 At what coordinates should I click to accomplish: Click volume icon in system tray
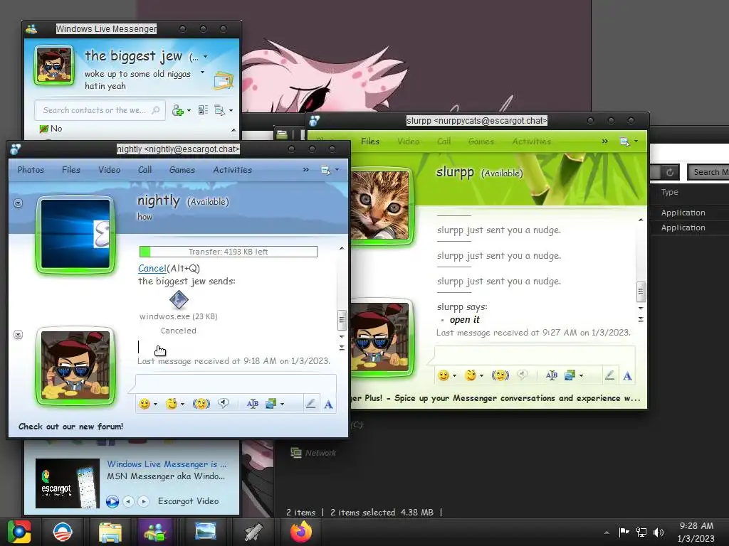(659, 532)
